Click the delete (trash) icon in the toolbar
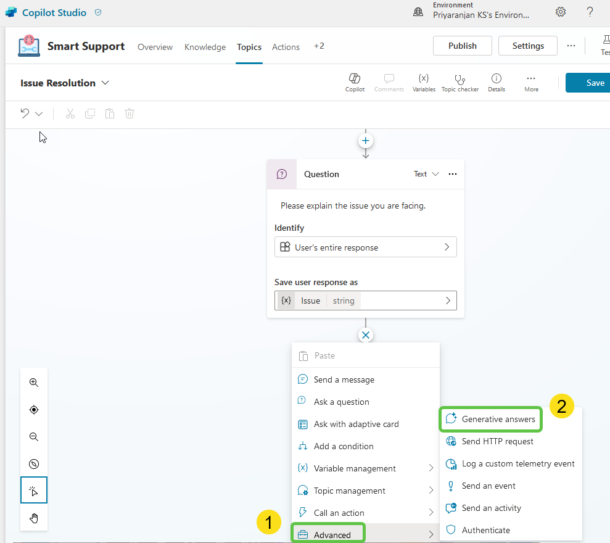Viewport: 610px width, 543px height. pyautogui.click(x=129, y=114)
